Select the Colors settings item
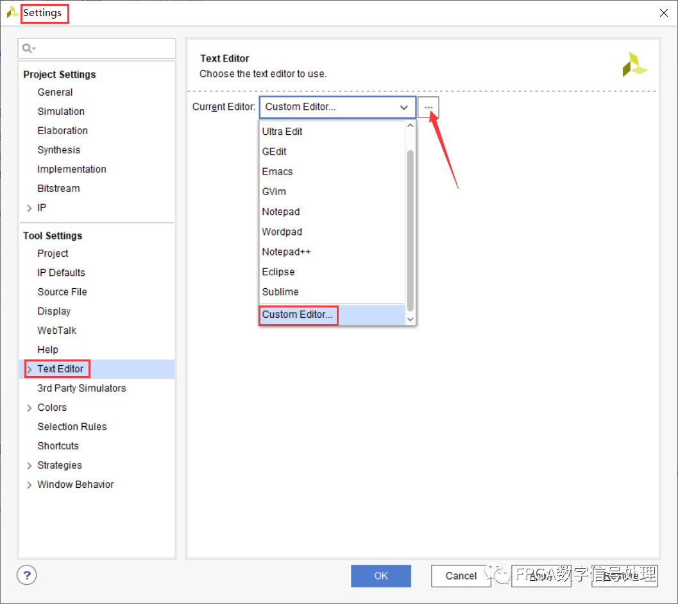This screenshot has height=604, width=678. click(52, 408)
